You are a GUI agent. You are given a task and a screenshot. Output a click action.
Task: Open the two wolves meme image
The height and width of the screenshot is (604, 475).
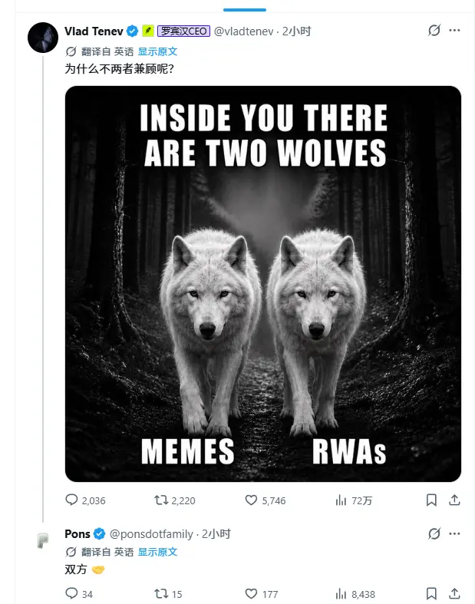pos(263,284)
